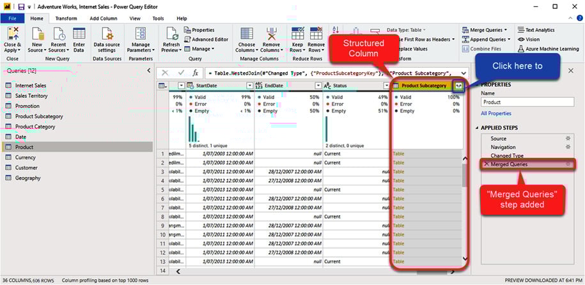Switch to the Add Column tab
This screenshot has width=585, height=285.
tap(104, 19)
